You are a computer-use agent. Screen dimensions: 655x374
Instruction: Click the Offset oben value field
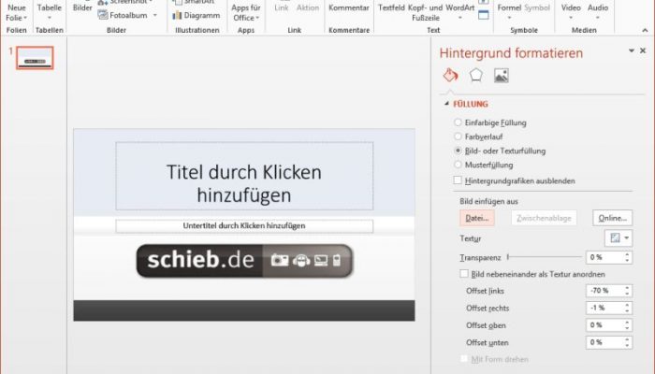[604, 325]
